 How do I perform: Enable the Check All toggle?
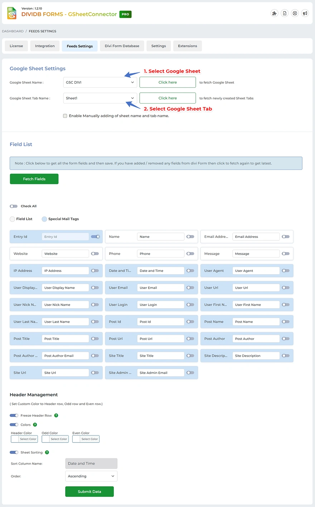click(x=14, y=206)
